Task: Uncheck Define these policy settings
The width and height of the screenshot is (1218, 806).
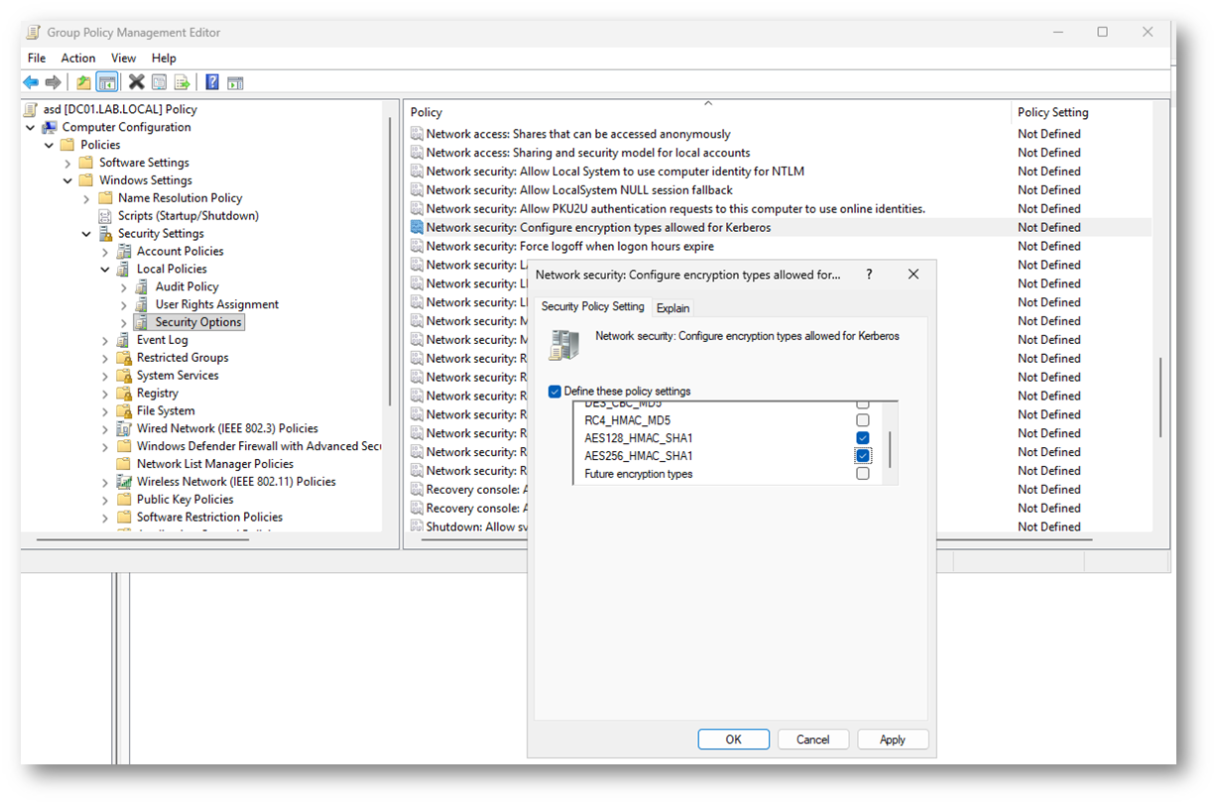Action: point(554,392)
